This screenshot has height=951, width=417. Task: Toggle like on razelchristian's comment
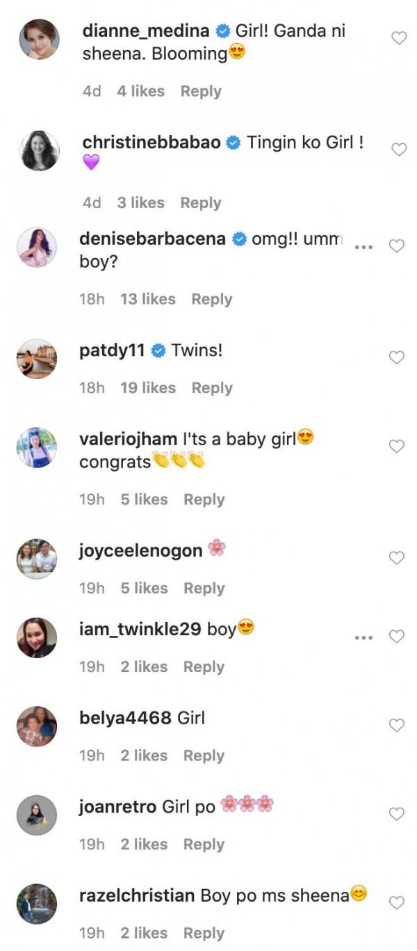point(396,903)
